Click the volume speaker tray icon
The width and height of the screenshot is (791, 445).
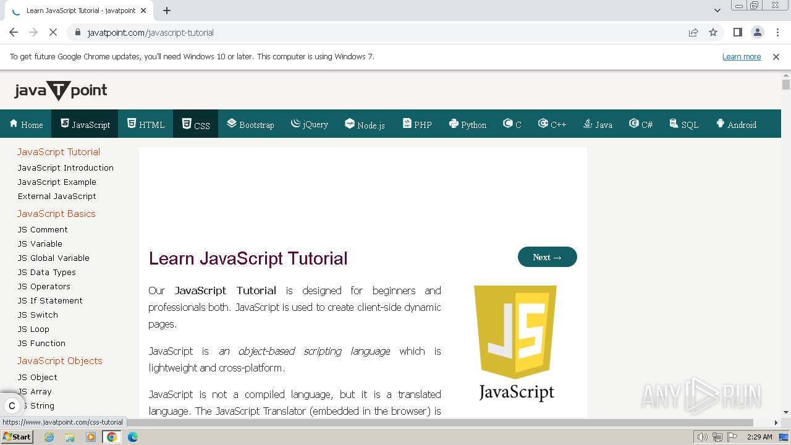[x=703, y=437]
